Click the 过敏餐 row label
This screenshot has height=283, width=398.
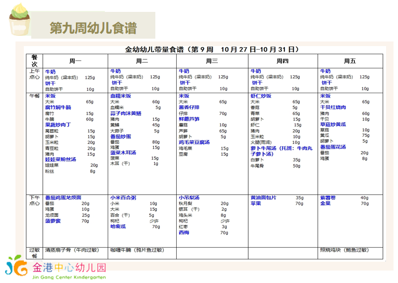(x=35, y=253)
